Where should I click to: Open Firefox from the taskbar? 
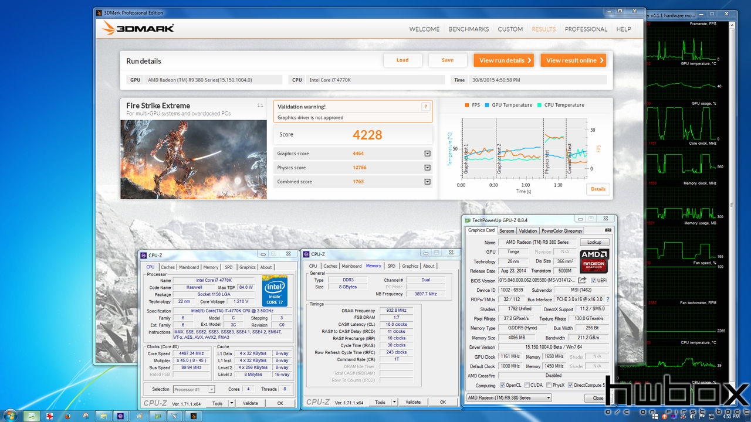pyautogui.click(x=67, y=416)
